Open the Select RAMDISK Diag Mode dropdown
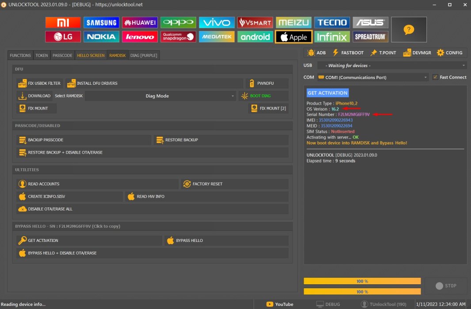Viewport: 471px width, 309px height. point(160,96)
